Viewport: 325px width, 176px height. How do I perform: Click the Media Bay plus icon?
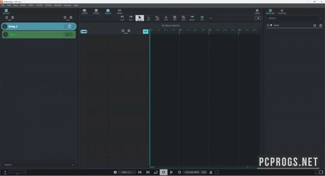coord(314,26)
